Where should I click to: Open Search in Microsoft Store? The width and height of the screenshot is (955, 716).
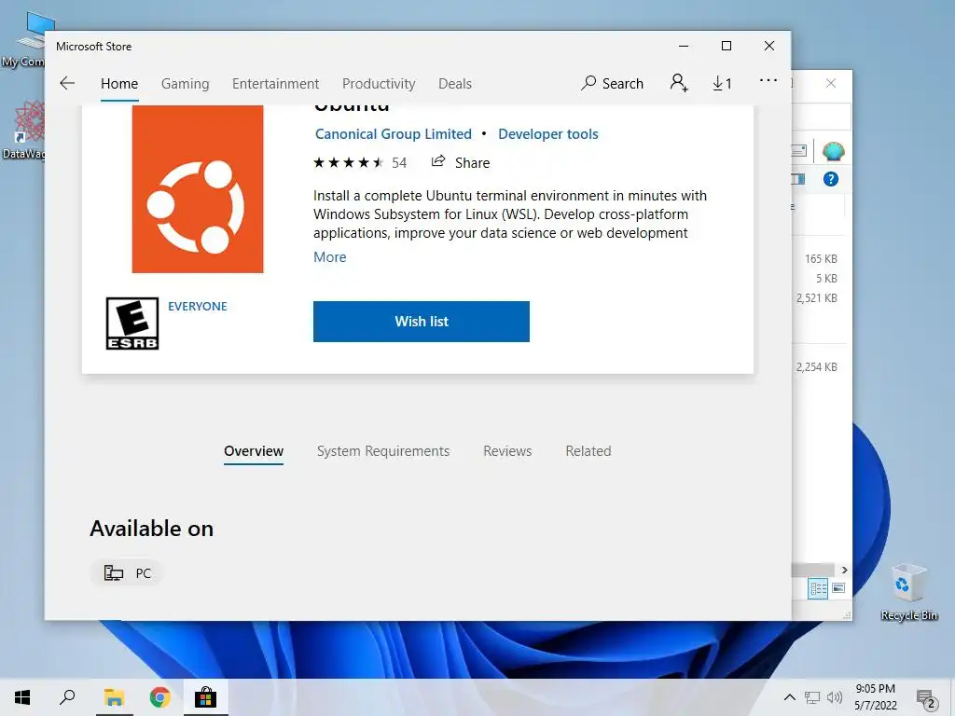click(612, 83)
